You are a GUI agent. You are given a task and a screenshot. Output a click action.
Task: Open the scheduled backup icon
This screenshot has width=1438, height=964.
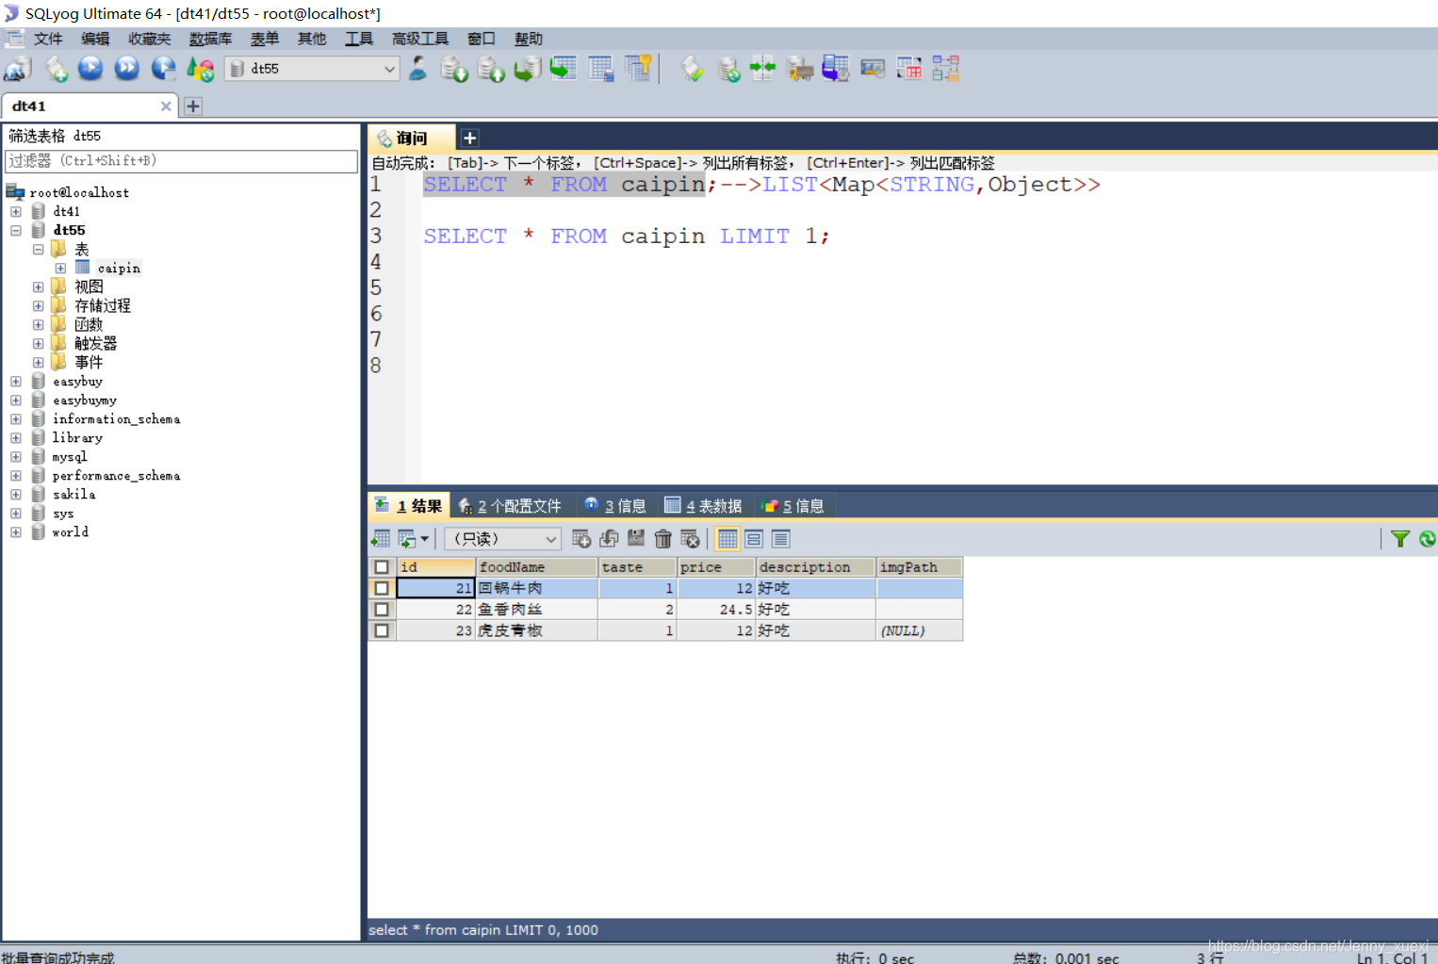pos(836,69)
